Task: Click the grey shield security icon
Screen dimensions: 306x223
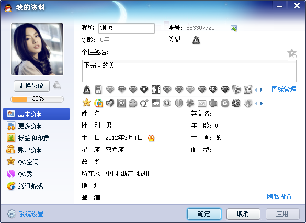Action: click(179, 103)
